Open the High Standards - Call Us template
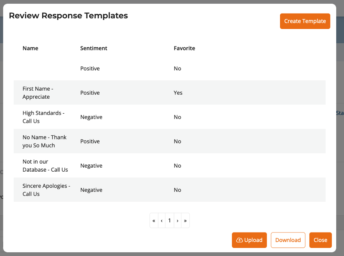Screen dimensions: 344x256 pyautogui.click(x=43, y=117)
